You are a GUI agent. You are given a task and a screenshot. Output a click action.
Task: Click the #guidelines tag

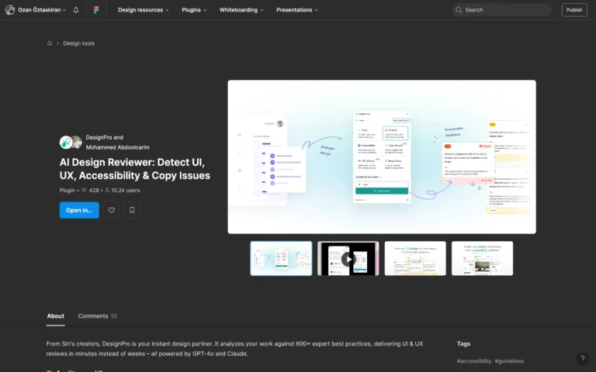(509, 361)
